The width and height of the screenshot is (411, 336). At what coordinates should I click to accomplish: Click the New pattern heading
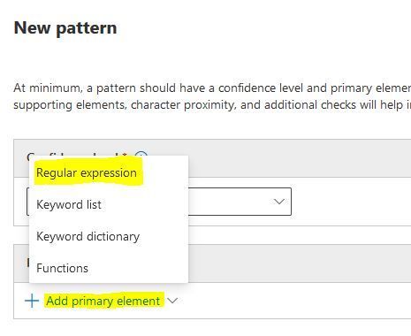[65, 28]
